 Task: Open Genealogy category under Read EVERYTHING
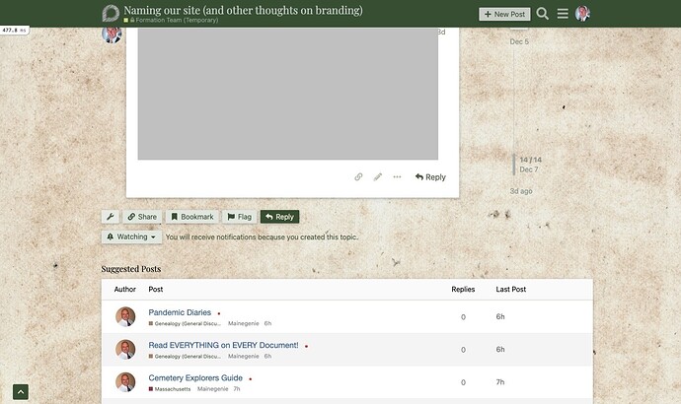point(185,357)
